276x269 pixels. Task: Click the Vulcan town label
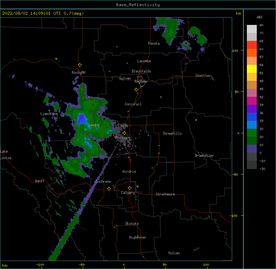pyautogui.click(x=174, y=253)
